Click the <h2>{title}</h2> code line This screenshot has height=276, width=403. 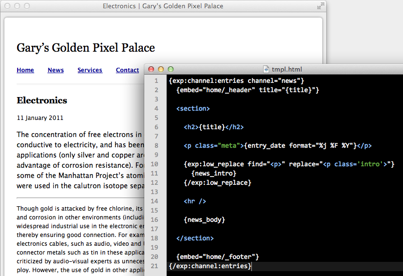click(x=214, y=127)
